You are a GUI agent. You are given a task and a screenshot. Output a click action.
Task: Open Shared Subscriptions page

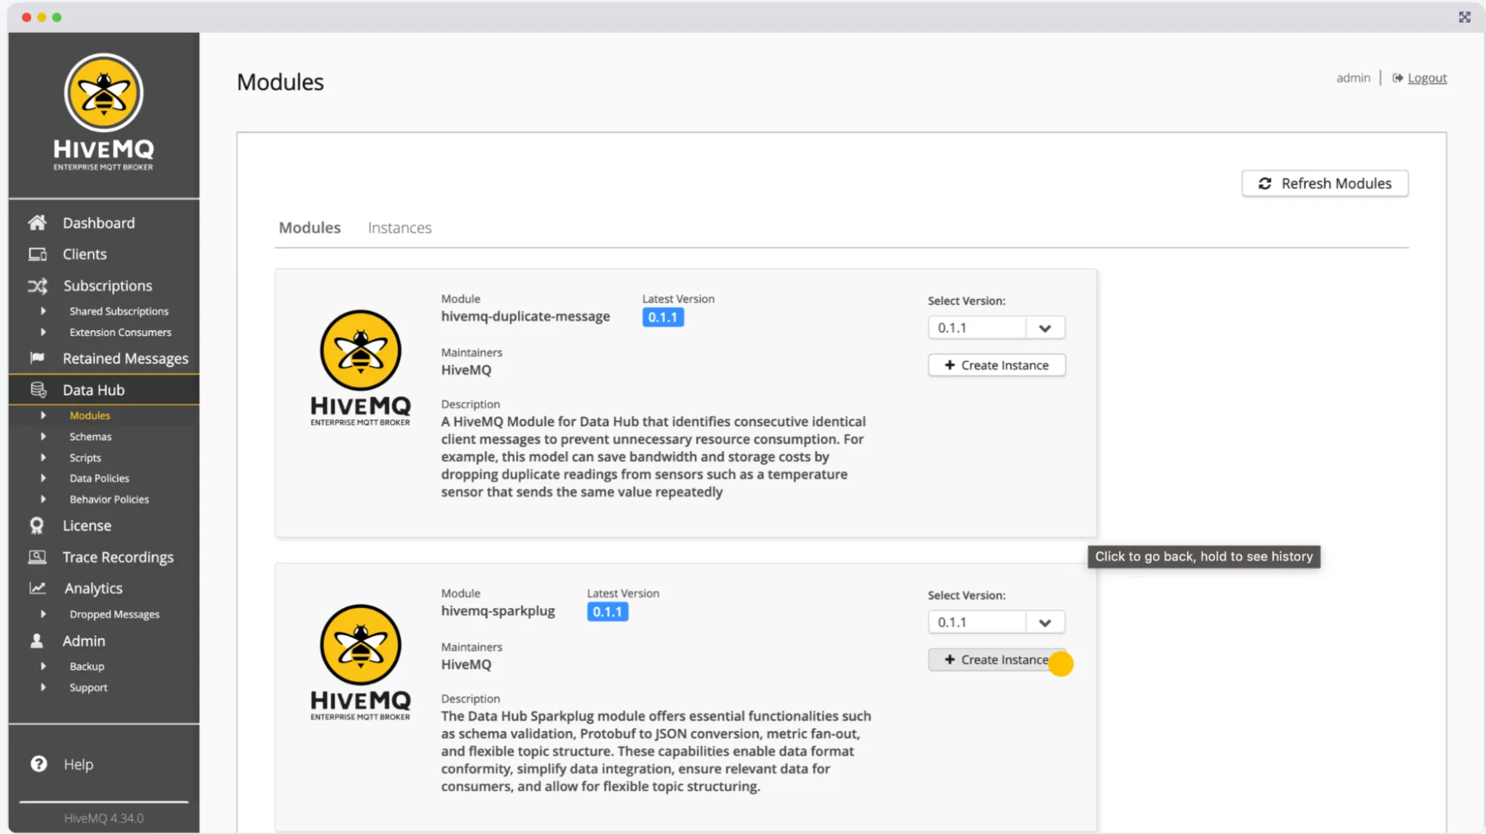(x=119, y=311)
